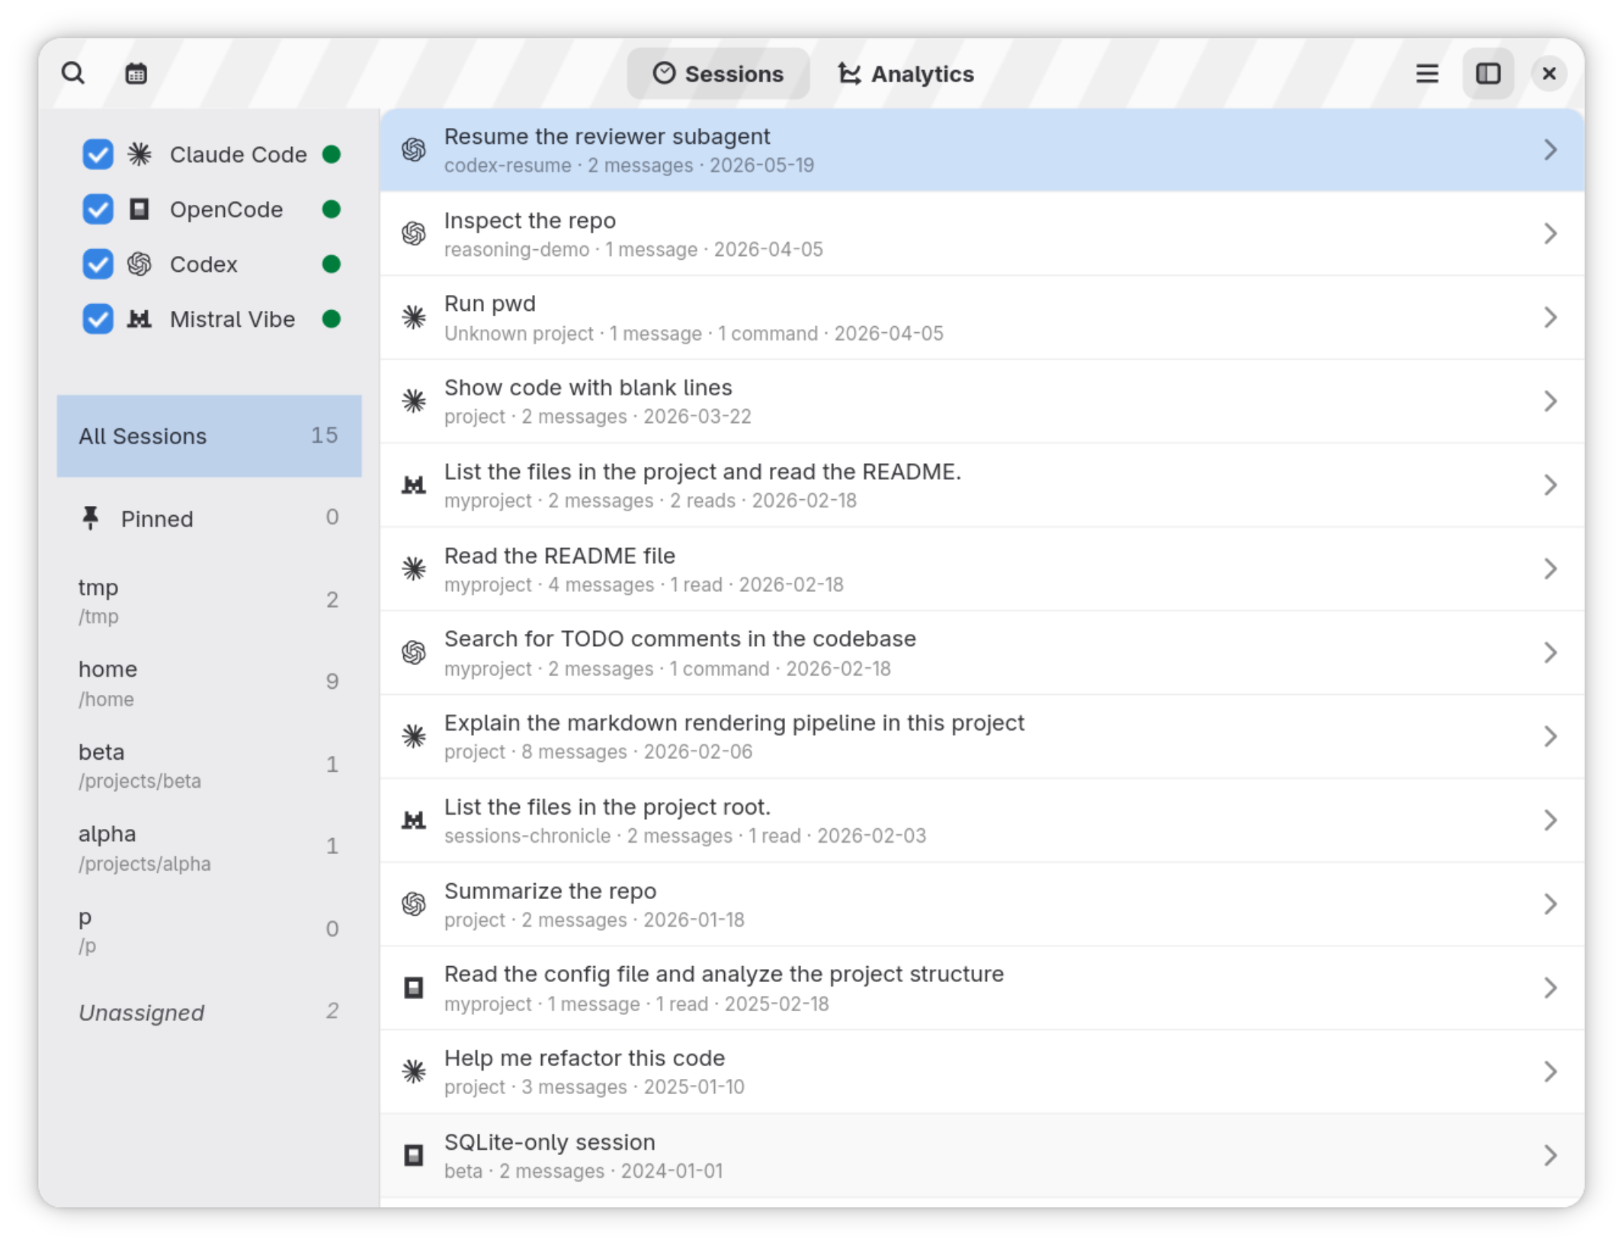Click the green status dot for Mistral Vibe
This screenshot has width=1622, height=1245.
332,319
